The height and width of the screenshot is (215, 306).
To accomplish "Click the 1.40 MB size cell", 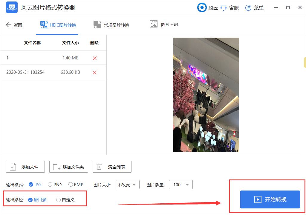I will pos(71,58).
